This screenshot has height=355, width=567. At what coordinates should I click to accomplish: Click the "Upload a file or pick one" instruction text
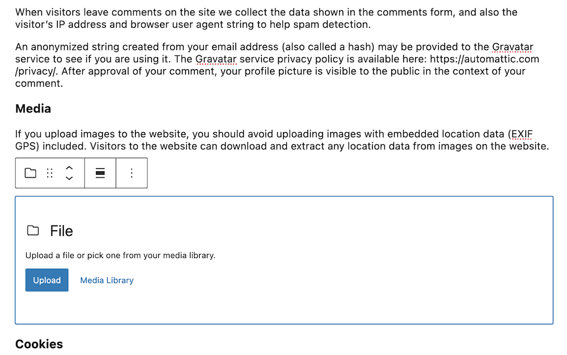tap(120, 256)
